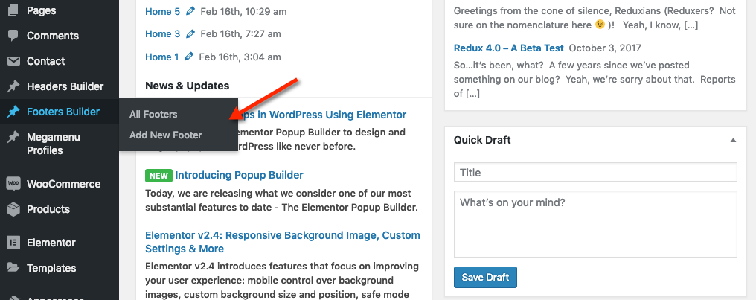Click pencil edit icon beside Home 5
Viewport: 756px width, 300px height.
coord(191,12)
